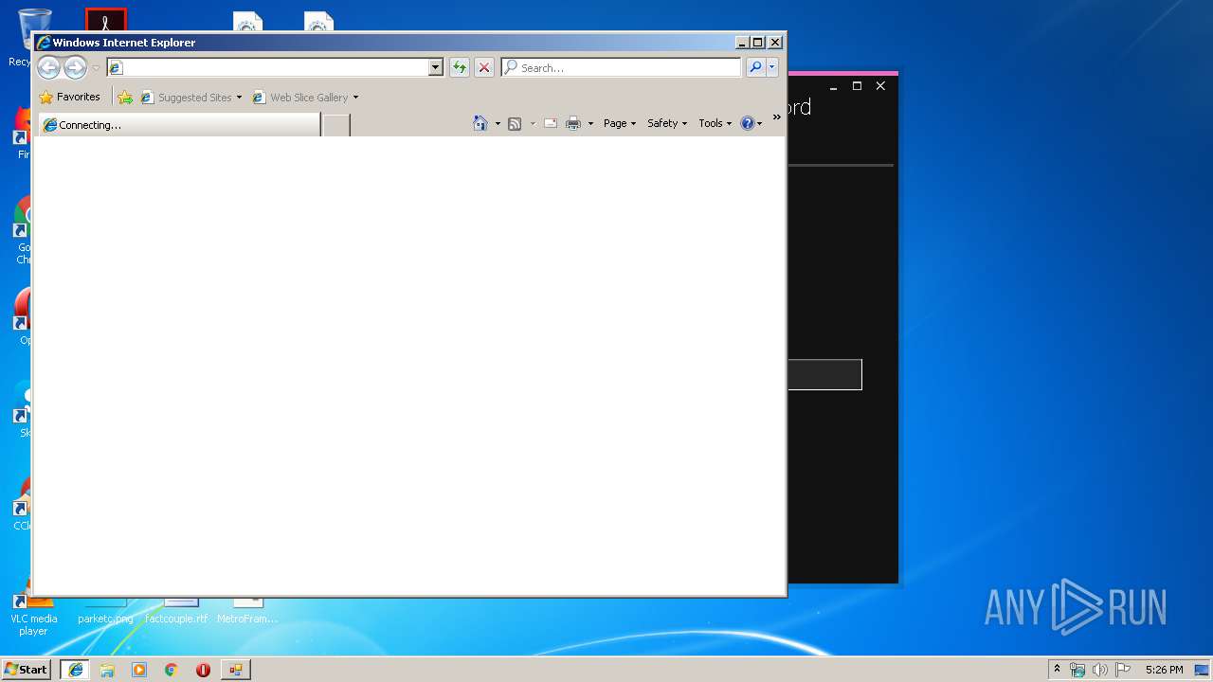Show hidden system tray icons
This screenshot has height=682, width=1213.
click(x=1057, y=670)
